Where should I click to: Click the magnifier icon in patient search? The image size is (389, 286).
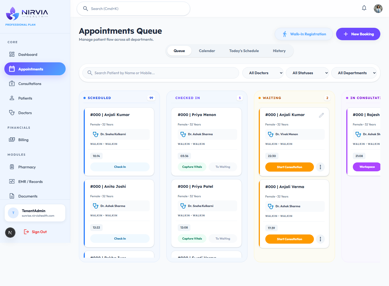click(x=90, y=73)
